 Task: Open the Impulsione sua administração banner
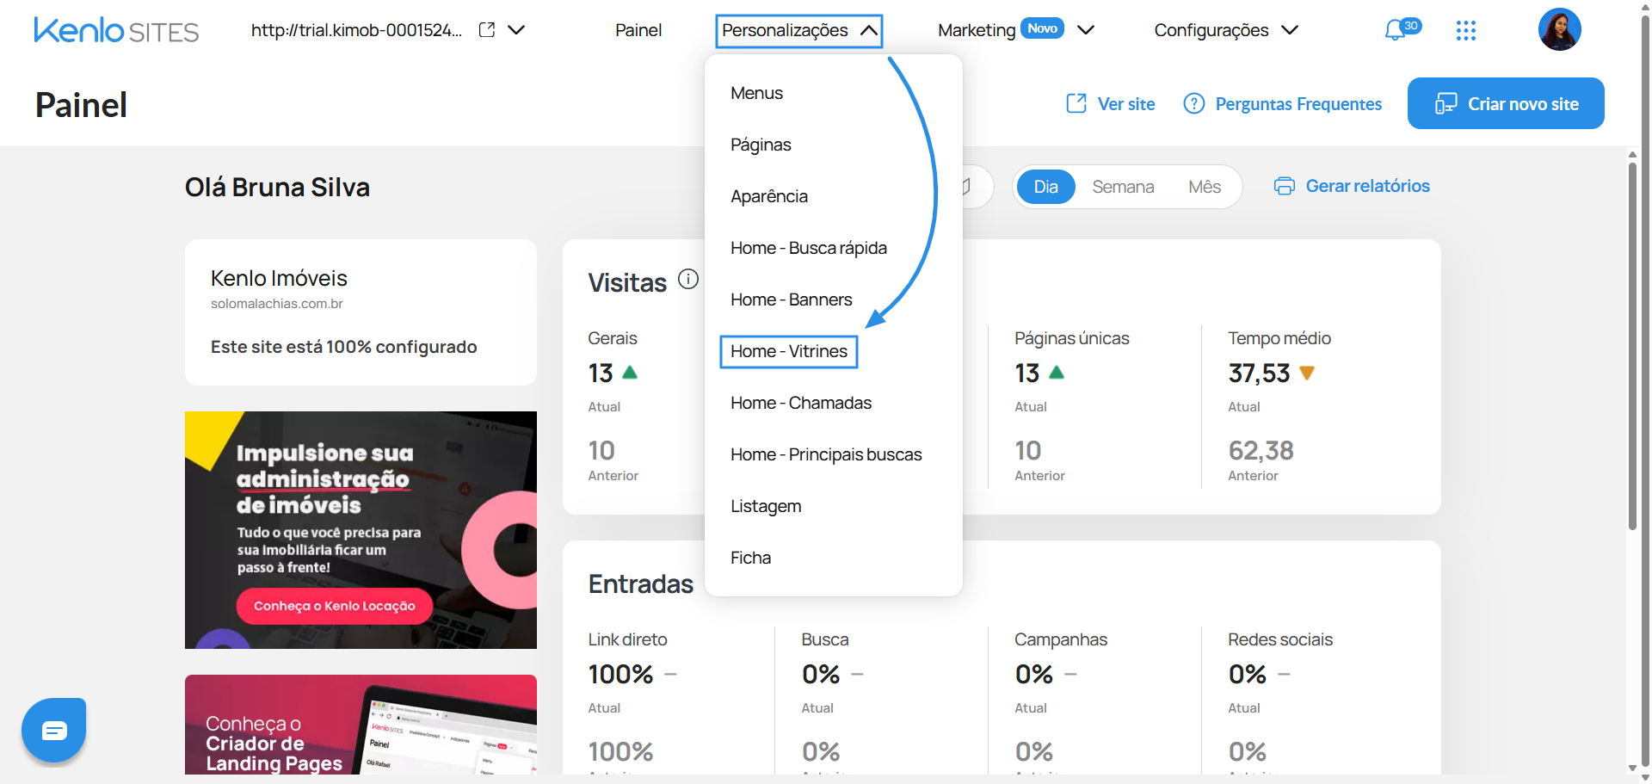[x=361, y=530]
